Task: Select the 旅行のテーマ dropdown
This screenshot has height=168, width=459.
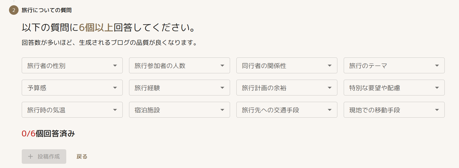Action: point(394,65)
